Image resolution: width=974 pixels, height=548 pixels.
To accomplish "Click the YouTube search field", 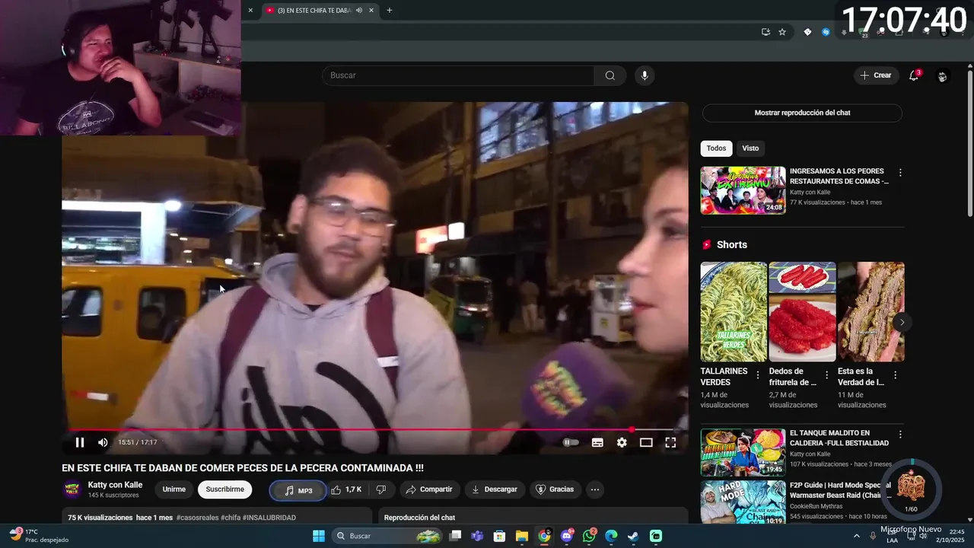I will point(458,75).
